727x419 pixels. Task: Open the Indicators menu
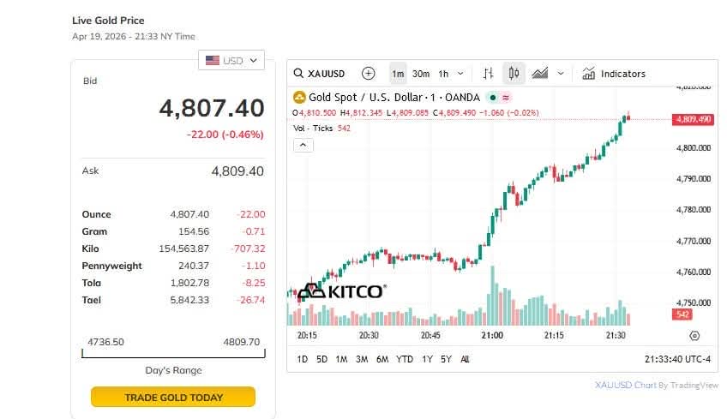pyautogui.click(x=614, y=74)
